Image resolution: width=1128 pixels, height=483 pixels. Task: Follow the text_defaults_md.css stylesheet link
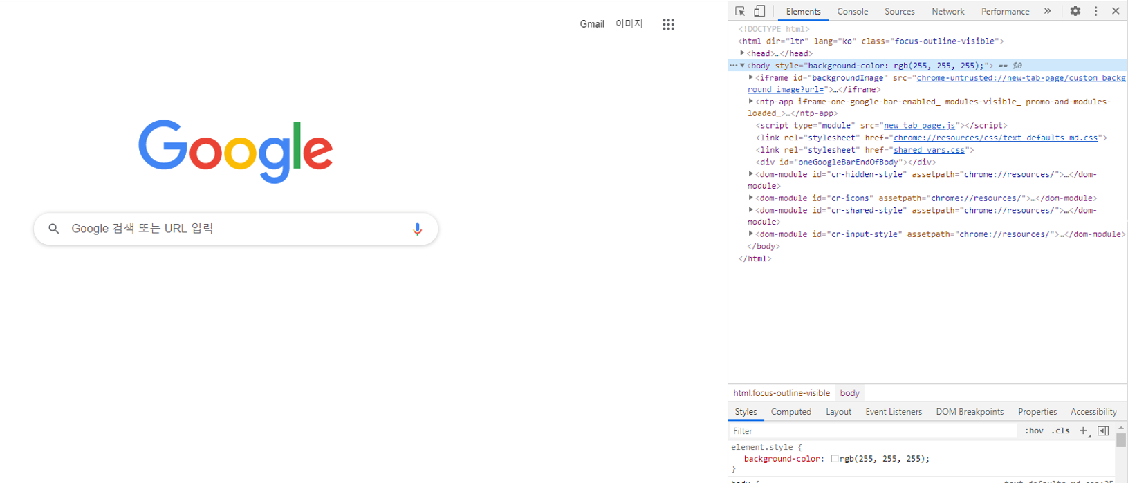click(x=995, y=138)
